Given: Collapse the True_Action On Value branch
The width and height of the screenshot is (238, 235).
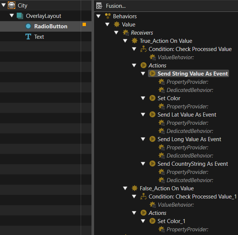Looking at the screenshot, I should click(x=125, y=41).
